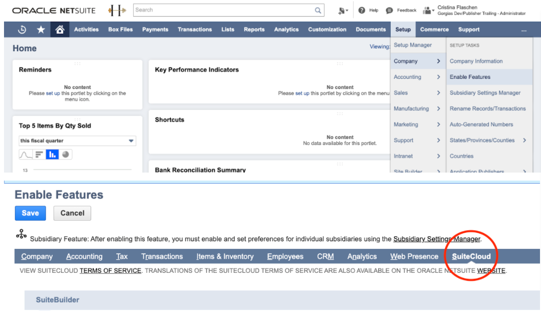Open the Support menu in navigation bar

coord(469,30)
